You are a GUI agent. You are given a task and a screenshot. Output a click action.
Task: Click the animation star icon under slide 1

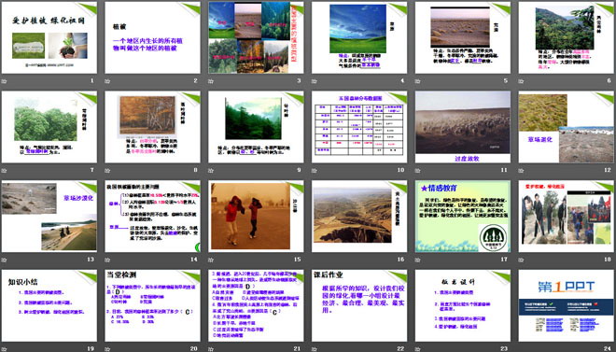[5, 81]
